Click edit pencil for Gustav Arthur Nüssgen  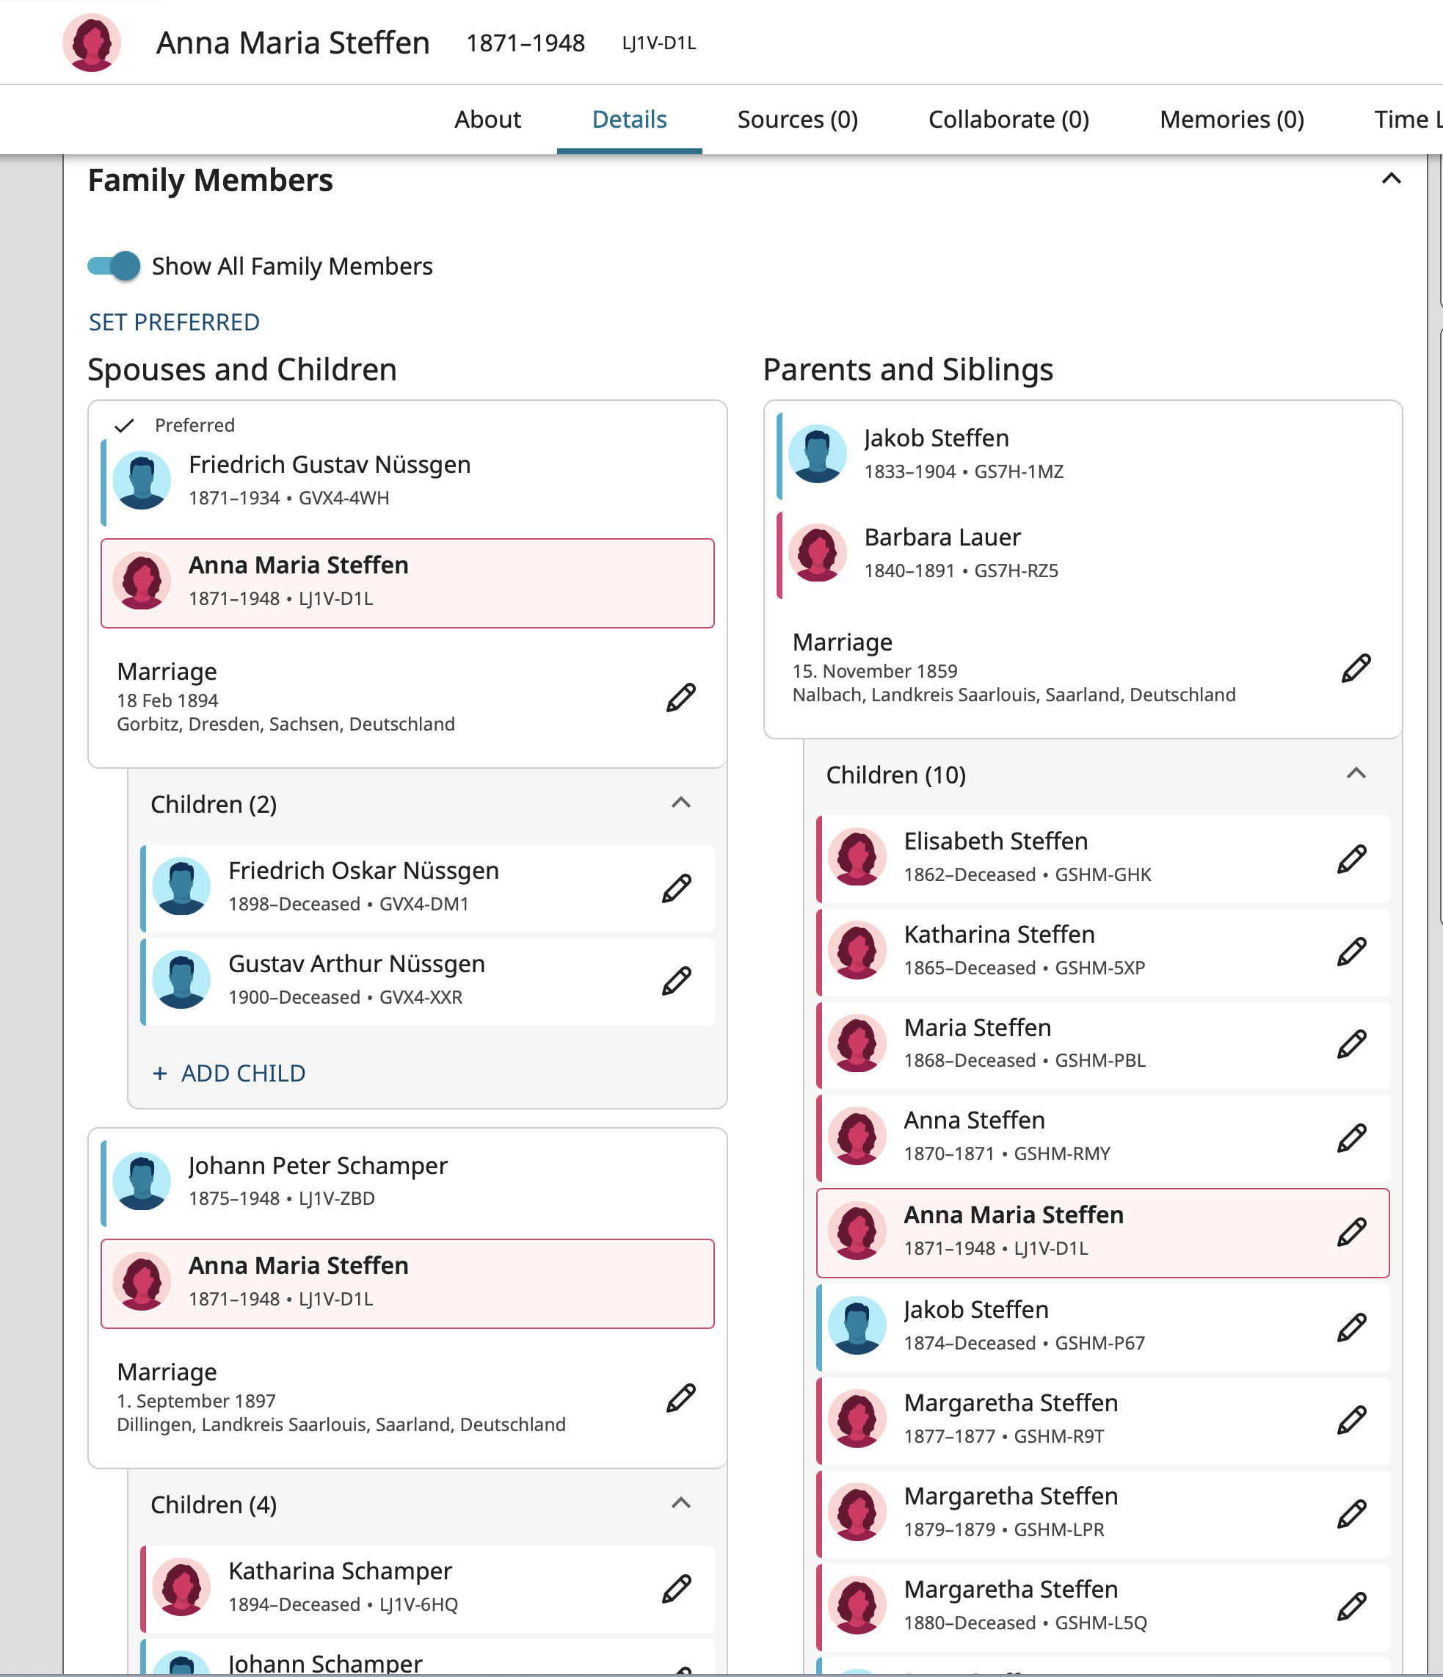pyautogui.click(x=676, y=981)
